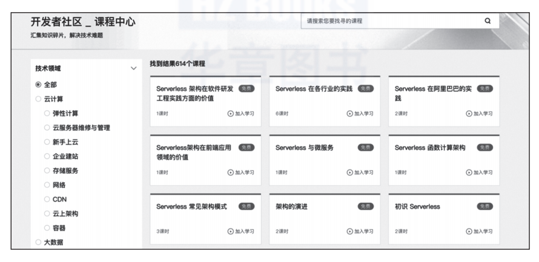
Task: Open course 架构的演进
Action: (291, 206)
